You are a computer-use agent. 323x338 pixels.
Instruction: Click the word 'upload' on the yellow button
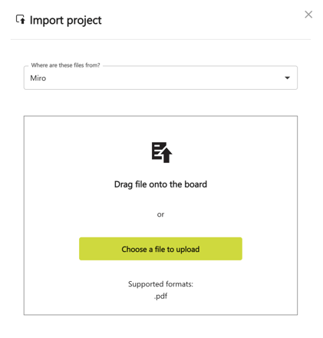188,250
